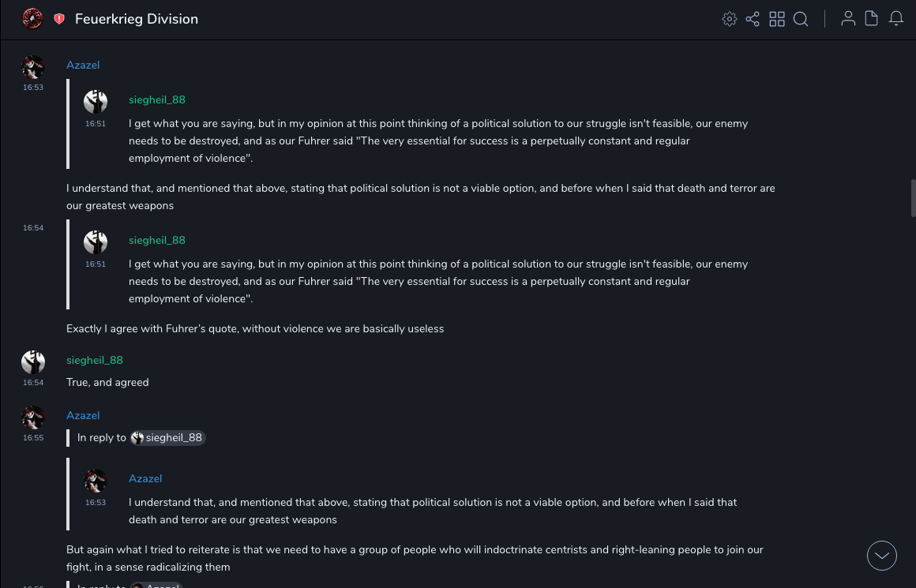
Task: Jump to bottom with down-chevron button
Action: pos(882,556)
